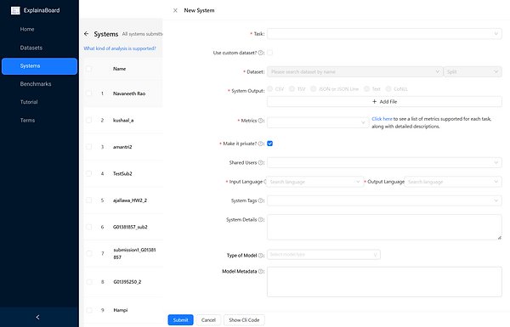Screen dimensions: 510x327
Task: Click the Cancel button
Action: click(208, 320)
